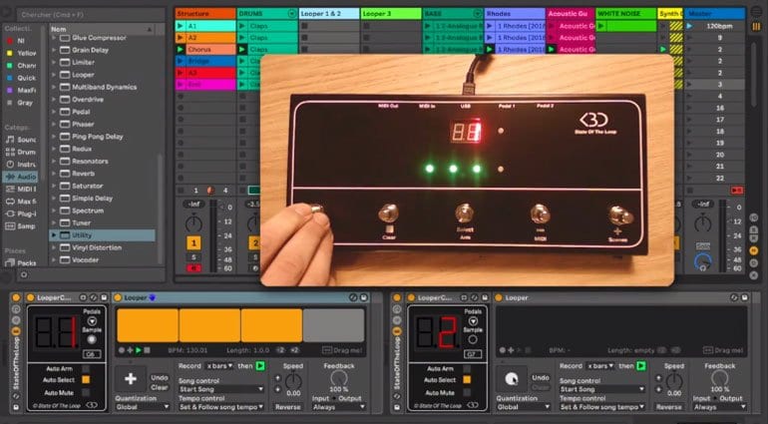Viewport: 768px width, 424px height.
Task: Select the Audio Effects category in browser
Action: (x=21, y=177)
